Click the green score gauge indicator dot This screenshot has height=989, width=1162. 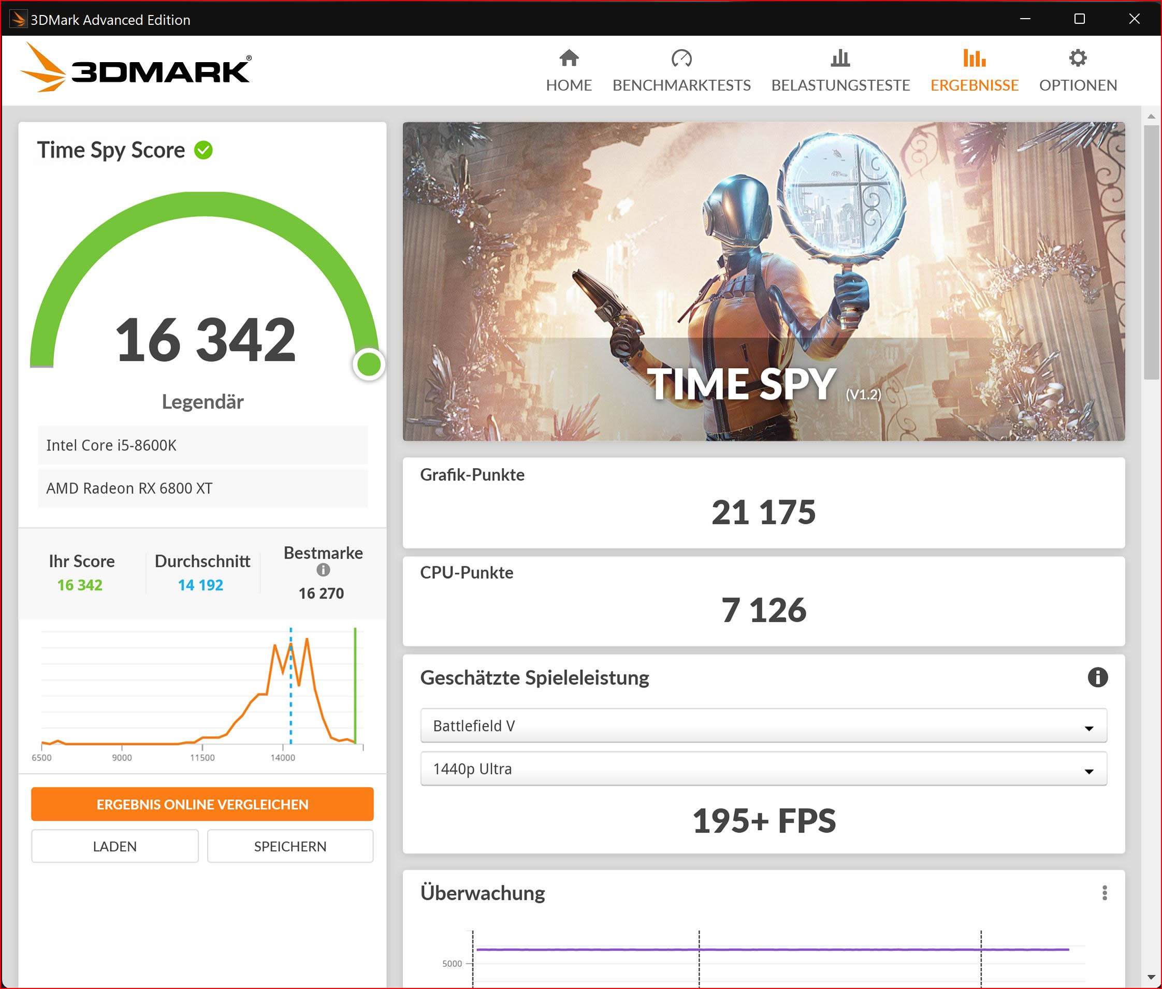(368, 365)
